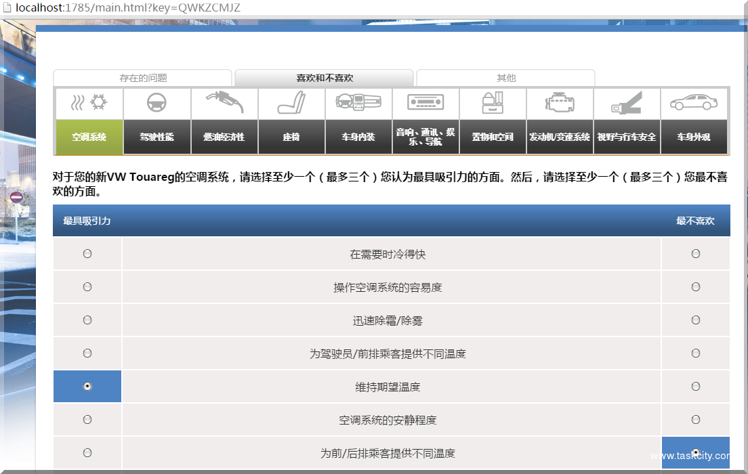Switch to the 存在的问题 tab

coord(143,78)
